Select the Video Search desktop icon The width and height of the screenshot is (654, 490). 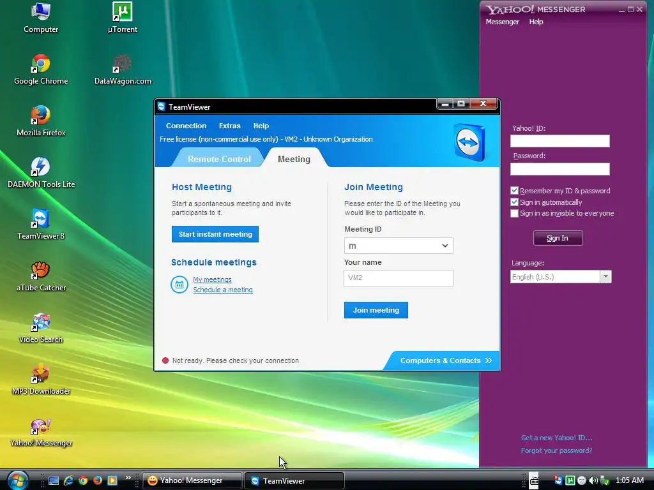(x=40, y=328)
